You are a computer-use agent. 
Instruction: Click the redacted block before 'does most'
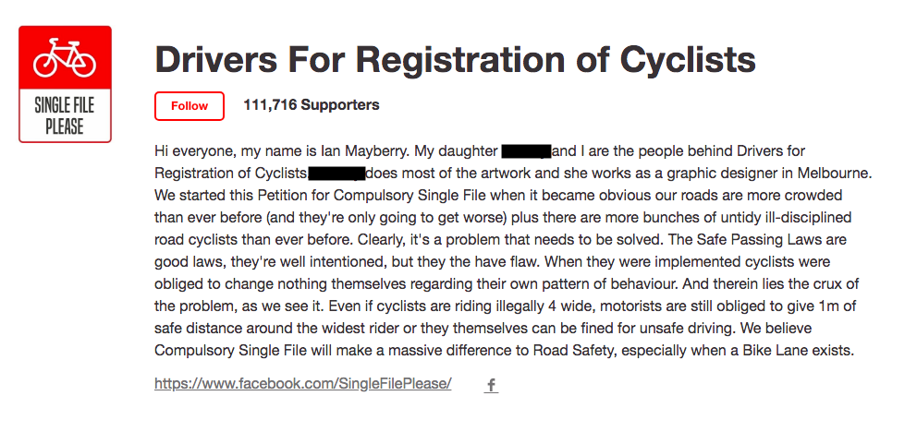point(336,173)
